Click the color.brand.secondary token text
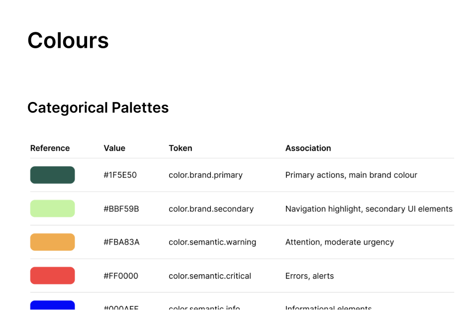 click(x=211, y=209)
